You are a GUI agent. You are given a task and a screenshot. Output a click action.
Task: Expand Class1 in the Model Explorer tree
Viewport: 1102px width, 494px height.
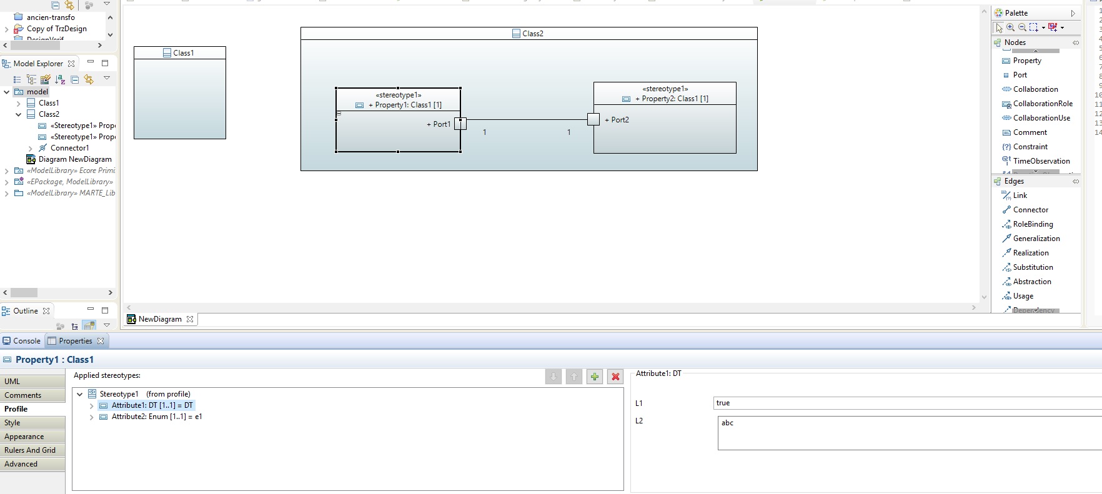[x=19, y=104]
